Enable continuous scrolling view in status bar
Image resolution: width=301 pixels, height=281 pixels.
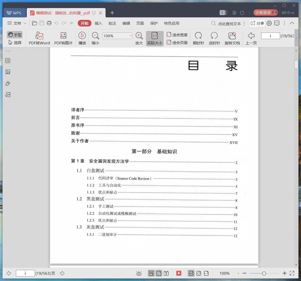coord(151,273)
